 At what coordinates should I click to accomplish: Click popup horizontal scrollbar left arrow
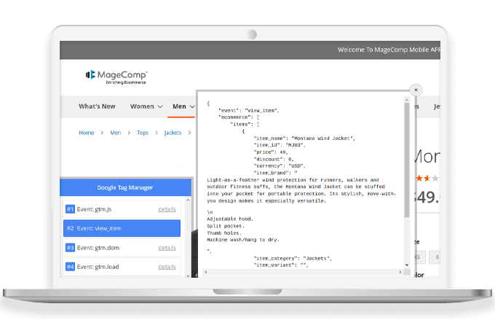[206, 272]
